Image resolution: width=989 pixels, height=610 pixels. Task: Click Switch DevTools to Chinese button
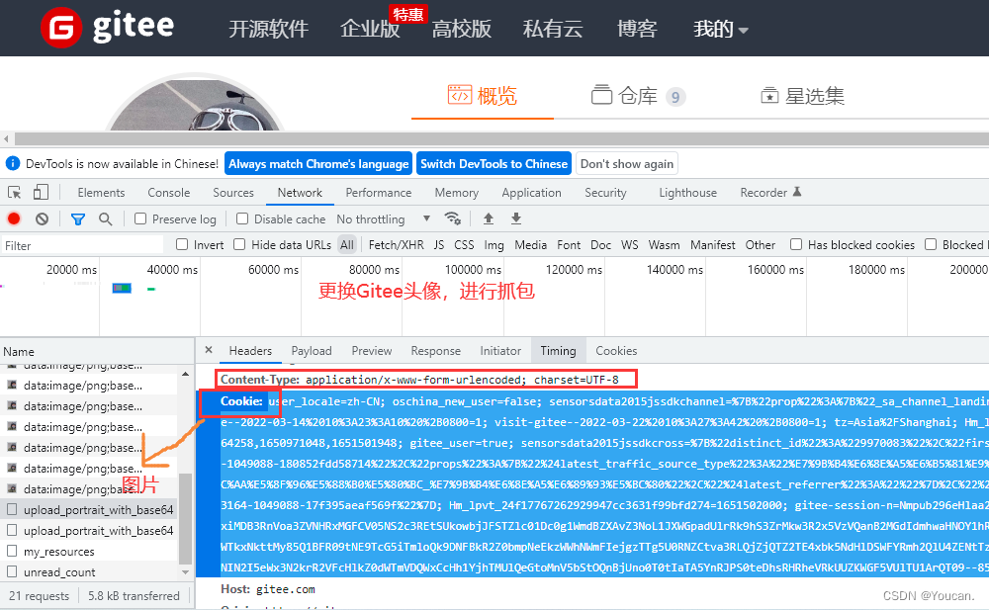coord(494,164)
